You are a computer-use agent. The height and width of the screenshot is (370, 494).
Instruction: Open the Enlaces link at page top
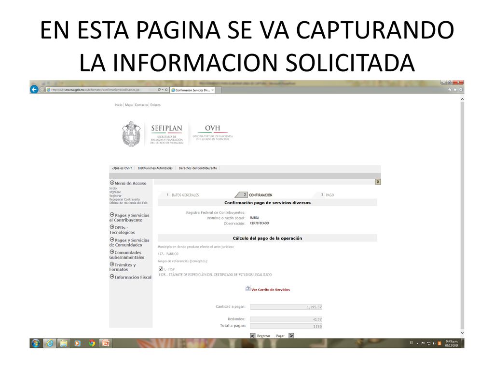[x=155, y=105]
